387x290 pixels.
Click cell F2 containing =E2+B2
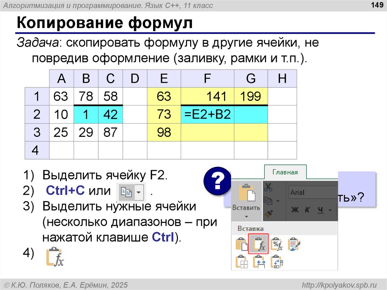tap(207, 114)
